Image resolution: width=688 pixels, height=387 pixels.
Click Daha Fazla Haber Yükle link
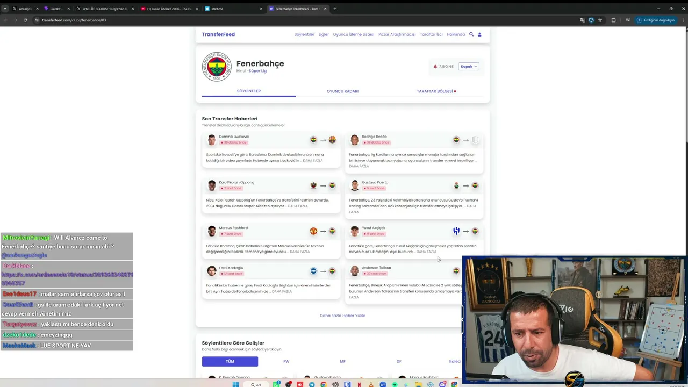tap(342, 316)
